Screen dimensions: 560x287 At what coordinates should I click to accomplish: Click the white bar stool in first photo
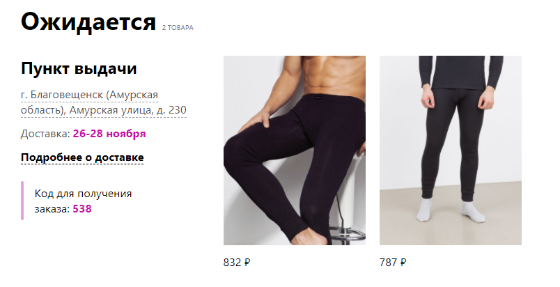[348, 200]
